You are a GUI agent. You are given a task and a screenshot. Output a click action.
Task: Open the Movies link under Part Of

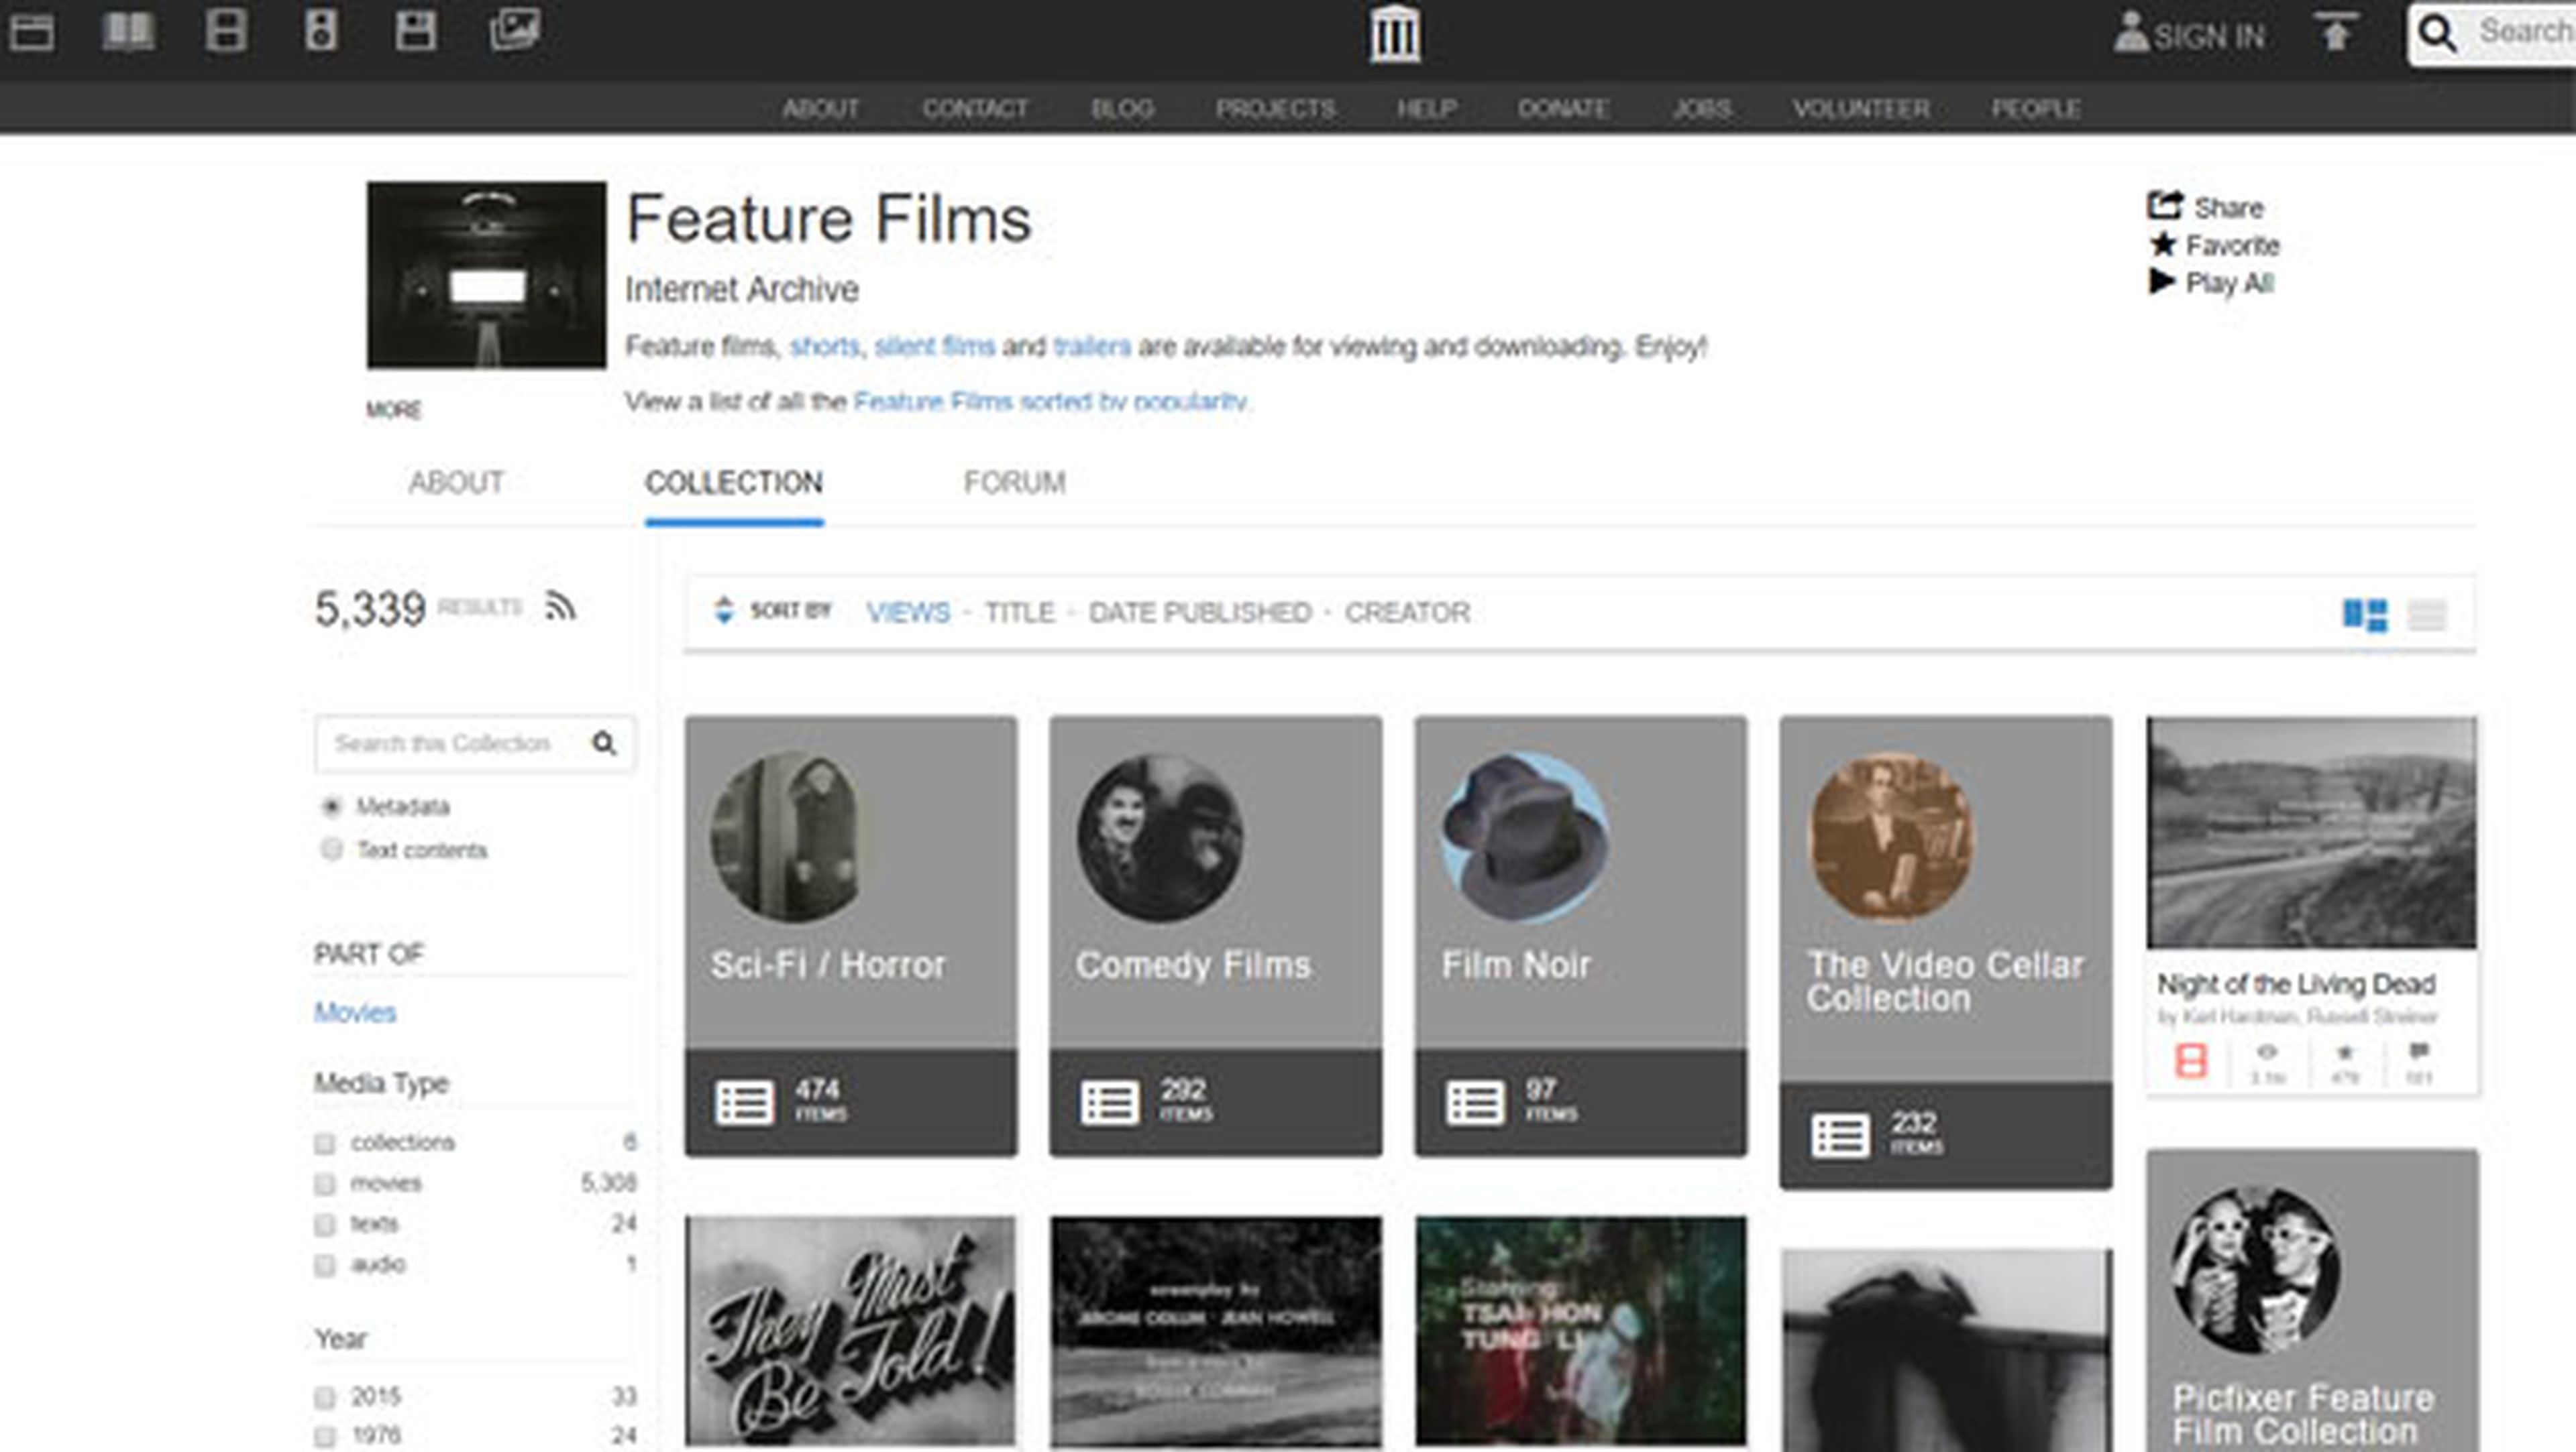[355, 1012]
